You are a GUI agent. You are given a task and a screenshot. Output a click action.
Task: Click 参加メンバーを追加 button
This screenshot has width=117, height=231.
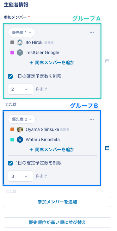pos(58,202)
